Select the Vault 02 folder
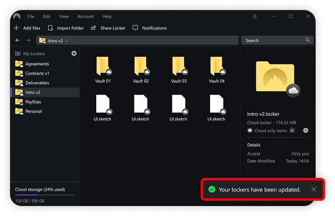335x216 pixels. [x=141, y=70]
